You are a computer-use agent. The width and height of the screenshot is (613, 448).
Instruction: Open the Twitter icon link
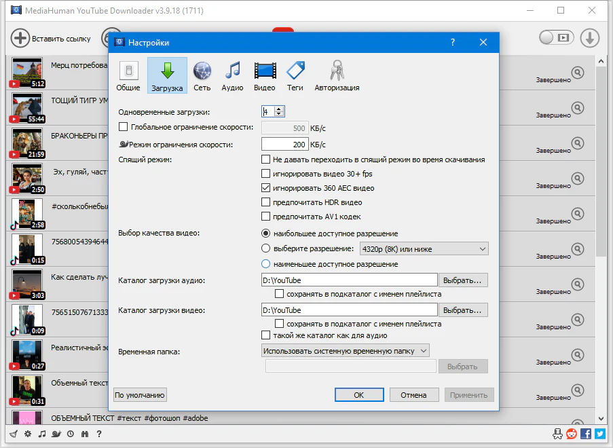[x=599, y=434]
